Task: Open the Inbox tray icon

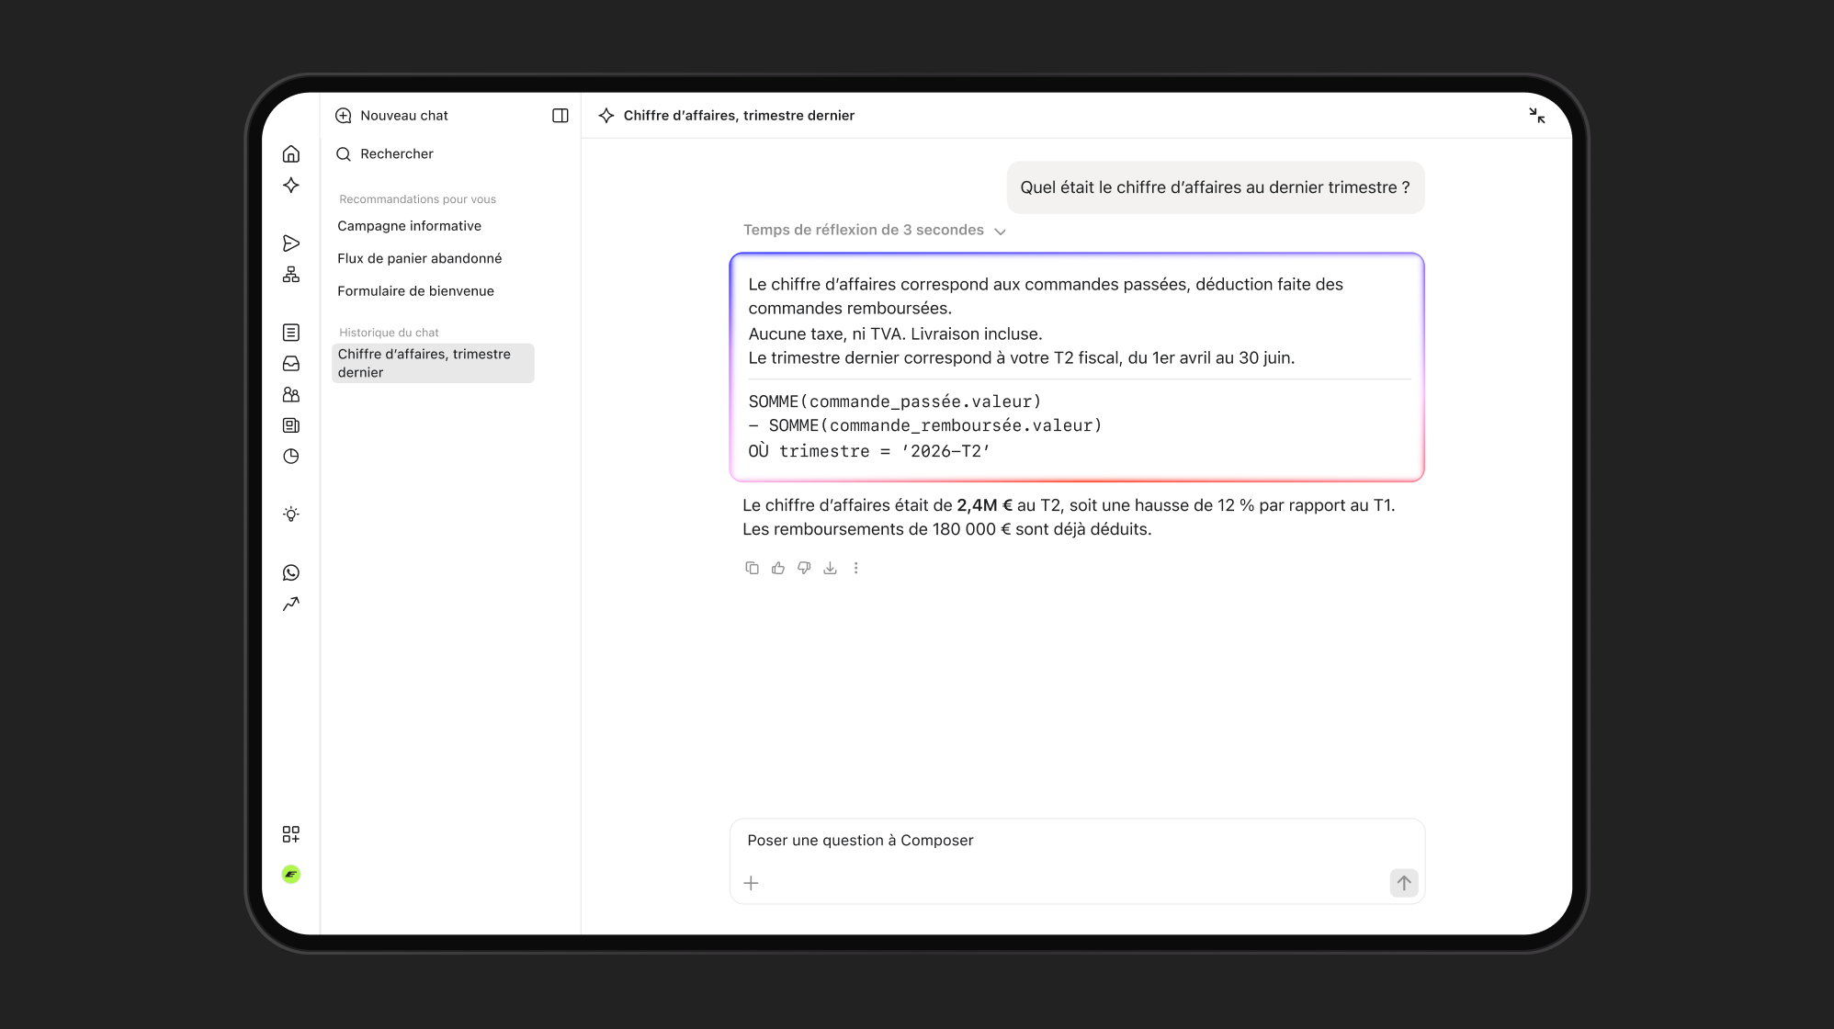Action: (291, 364)
